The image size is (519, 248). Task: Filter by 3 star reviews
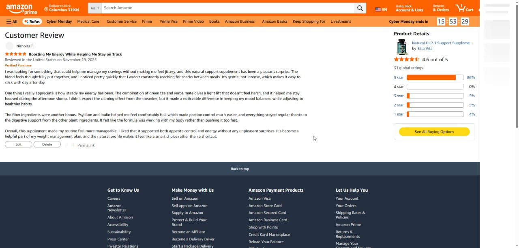tap(399, 96)
